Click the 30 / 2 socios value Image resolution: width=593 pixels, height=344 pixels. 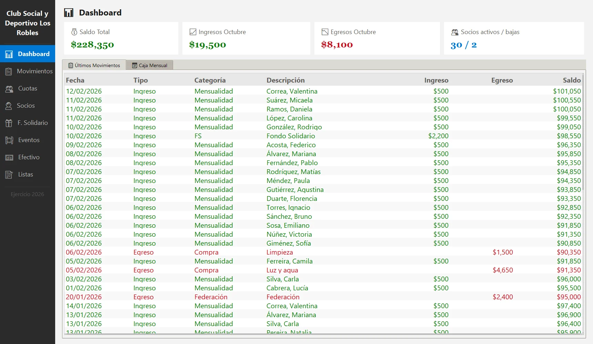(464, 45)
